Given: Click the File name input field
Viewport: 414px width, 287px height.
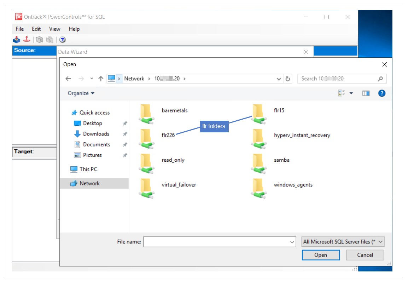Looking at the screenshot, I should 220,242.
